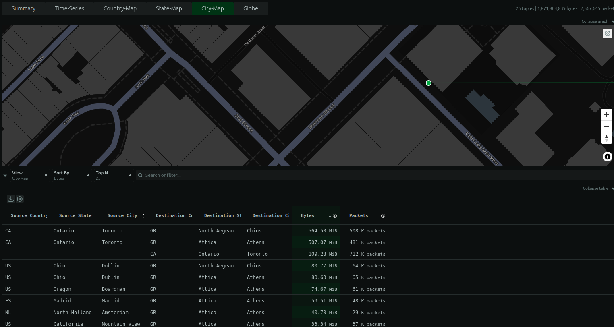Image resolution: width=614 pixels, height=327 pixels.
Task: Select the 507.07 MiB bytes cell
Action: pyautogui.click(x=316, y=242)
